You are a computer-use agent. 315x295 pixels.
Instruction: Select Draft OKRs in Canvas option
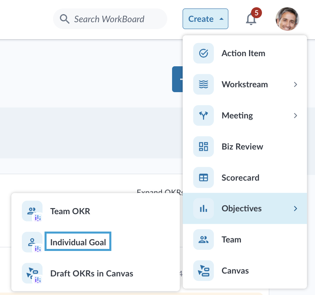[x=96, y=273]
